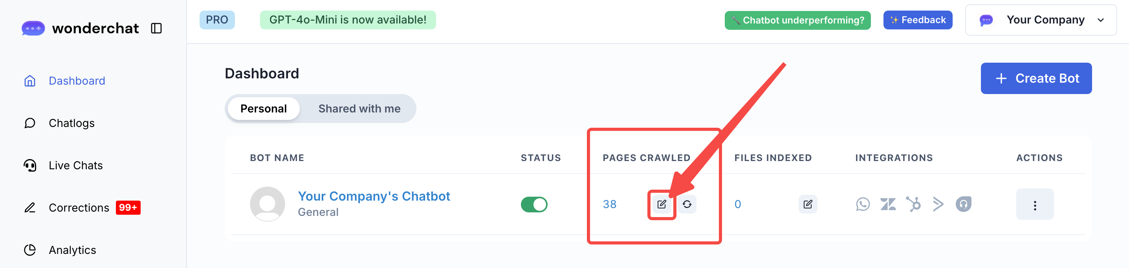Select the Personal tab
The width and height of the screenshot is (1129, 268).
click(x=264, y=109)
